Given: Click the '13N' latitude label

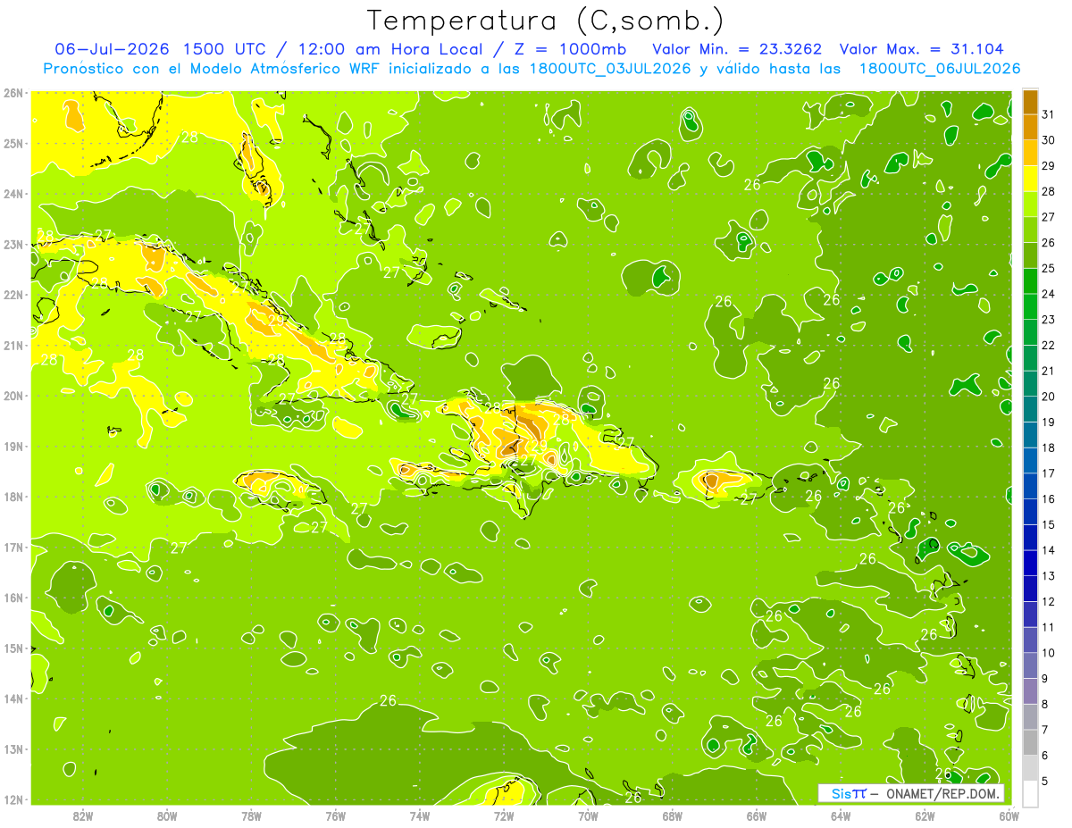Looking at the screenshot, I should coord(13,749).
